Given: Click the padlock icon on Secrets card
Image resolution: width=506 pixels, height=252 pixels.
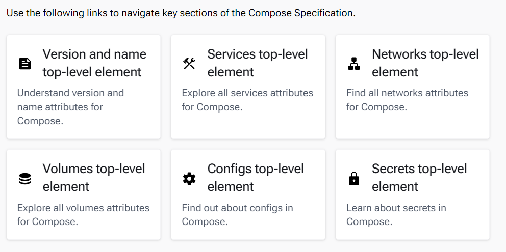Looking at the screenshot, I should click(354, 178).
